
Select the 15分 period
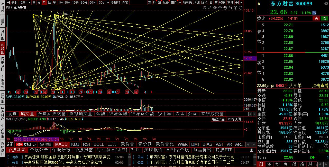pos(75,3)
